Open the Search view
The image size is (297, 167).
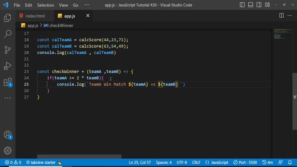point(7,34)
